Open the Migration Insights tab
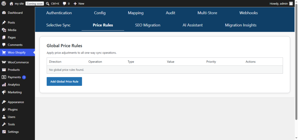 pyautogui.click(x=241, y=25)
